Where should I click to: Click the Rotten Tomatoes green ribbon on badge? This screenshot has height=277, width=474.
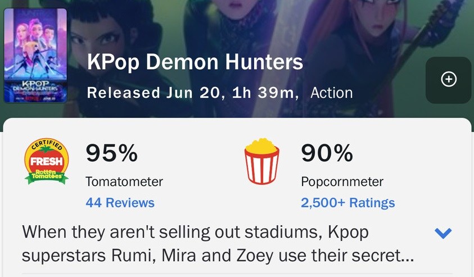pyautogui.click(x=47, y=177)
